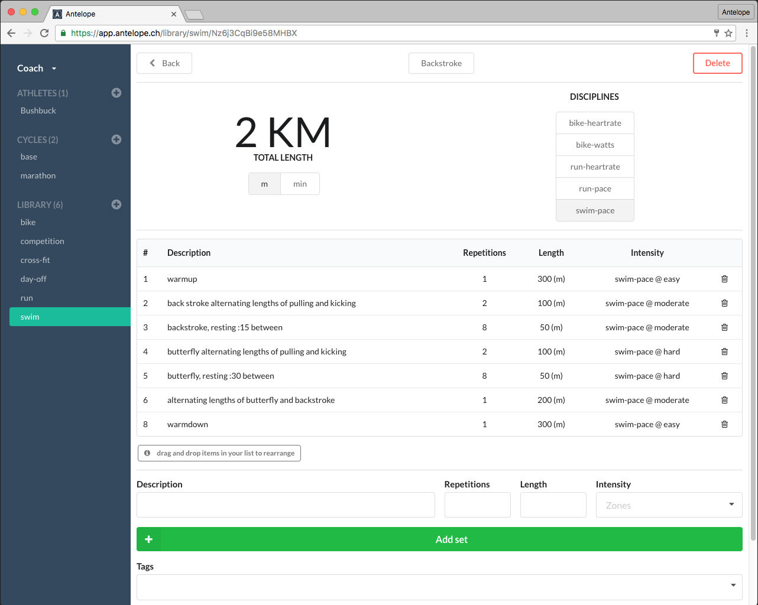Image resolution: width=758 pixels, height=605 pixels.
Task: Open the Bushbuck athlete
Action: [x=38, y=110]
